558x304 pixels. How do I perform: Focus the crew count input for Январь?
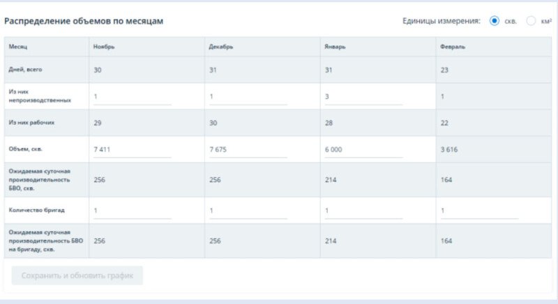363,210
